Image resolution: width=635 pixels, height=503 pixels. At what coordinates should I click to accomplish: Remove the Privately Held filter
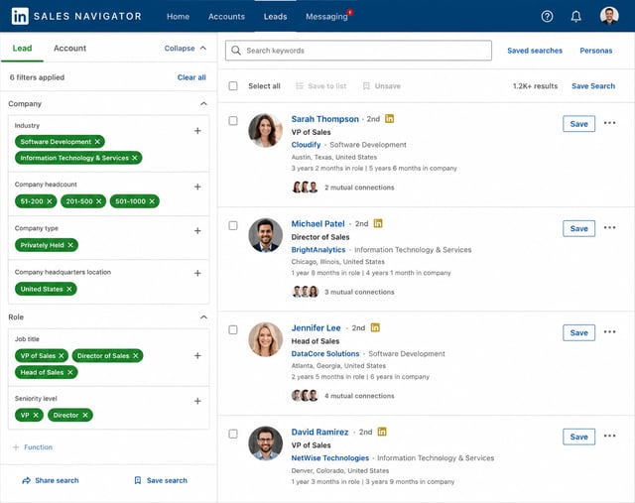[70, 245]
